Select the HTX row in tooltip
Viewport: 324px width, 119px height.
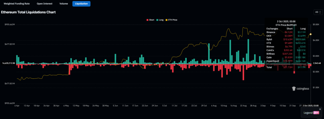[x=286, y=43]
